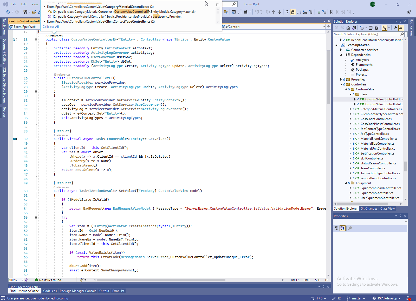Click the Pending Changes Filter clock icon
Viewport: 416px width, 301px height.
click(362, 28)
